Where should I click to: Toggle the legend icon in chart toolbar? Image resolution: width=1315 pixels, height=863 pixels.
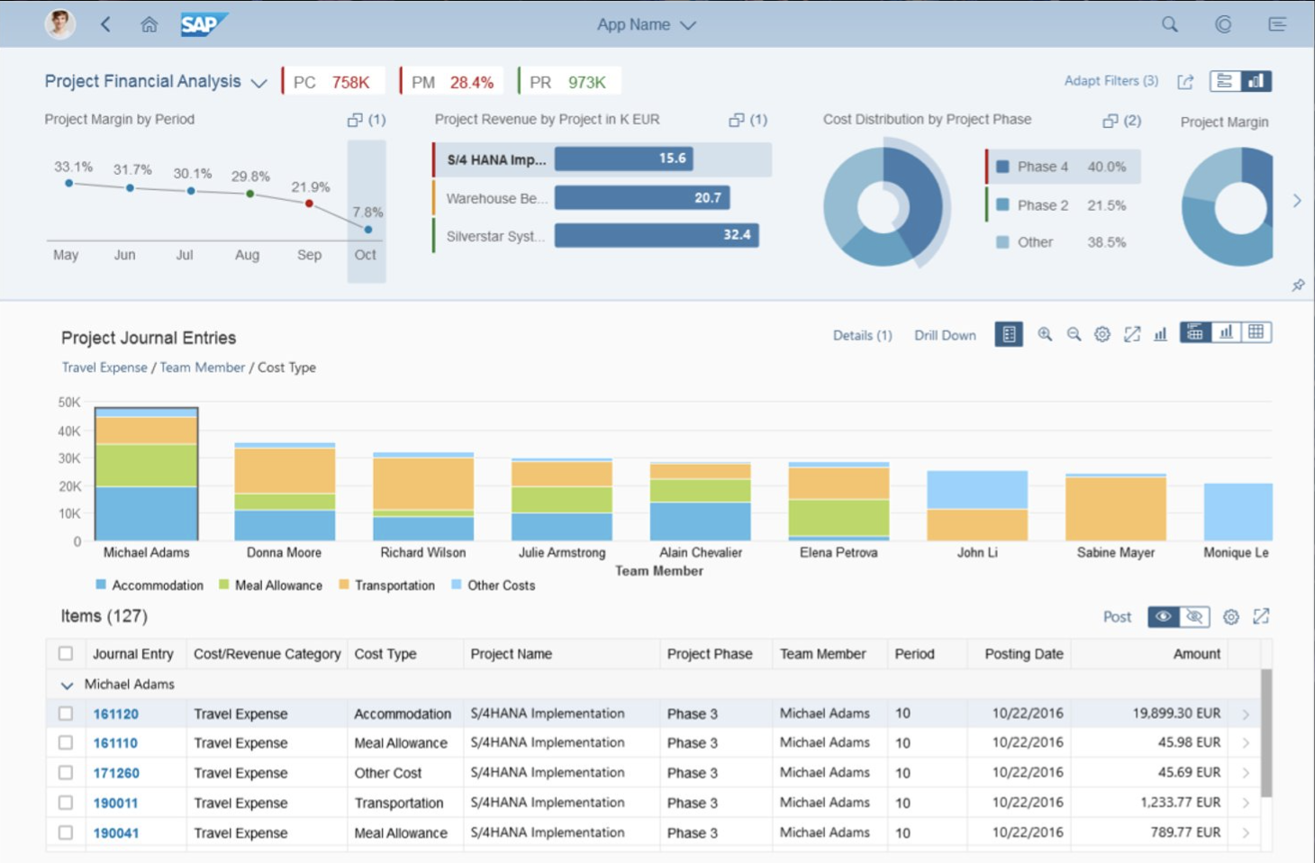pos(1009,334)
